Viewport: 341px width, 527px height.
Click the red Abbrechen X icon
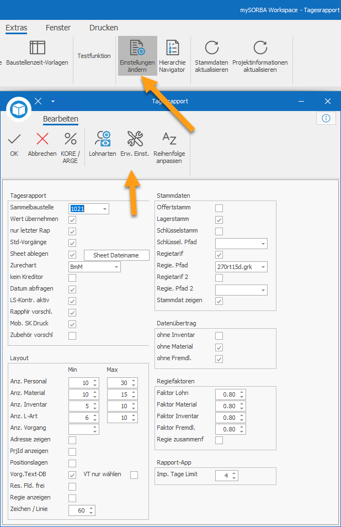coord(42,139)
